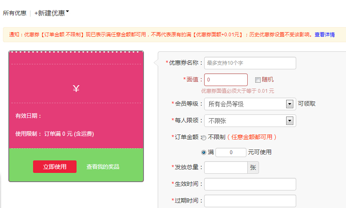This screenshot has height=208, width=346.
Task: Click the 面值 input field
Action: coord(226,79)
